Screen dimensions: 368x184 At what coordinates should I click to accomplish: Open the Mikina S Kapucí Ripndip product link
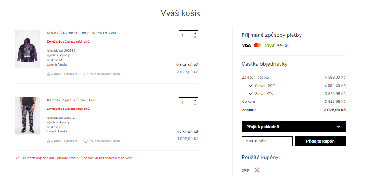[81, 33]
